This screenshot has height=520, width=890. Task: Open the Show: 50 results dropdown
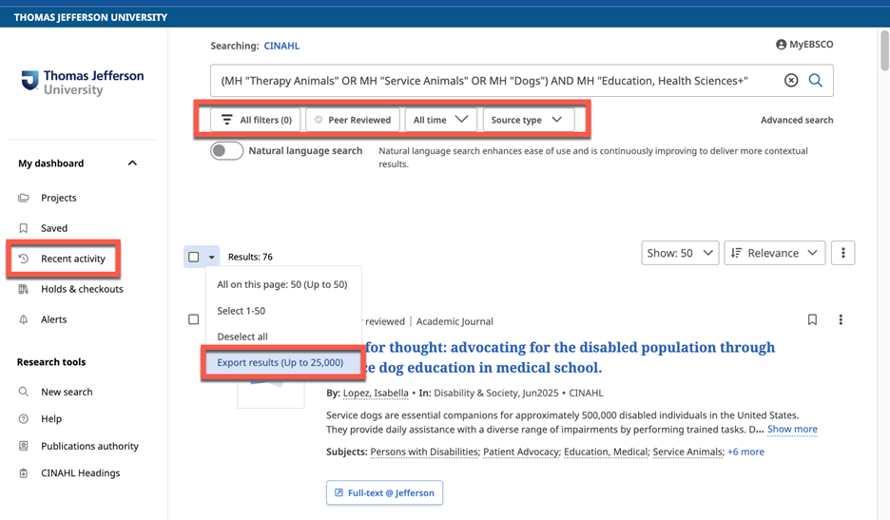tap(680, 253)
